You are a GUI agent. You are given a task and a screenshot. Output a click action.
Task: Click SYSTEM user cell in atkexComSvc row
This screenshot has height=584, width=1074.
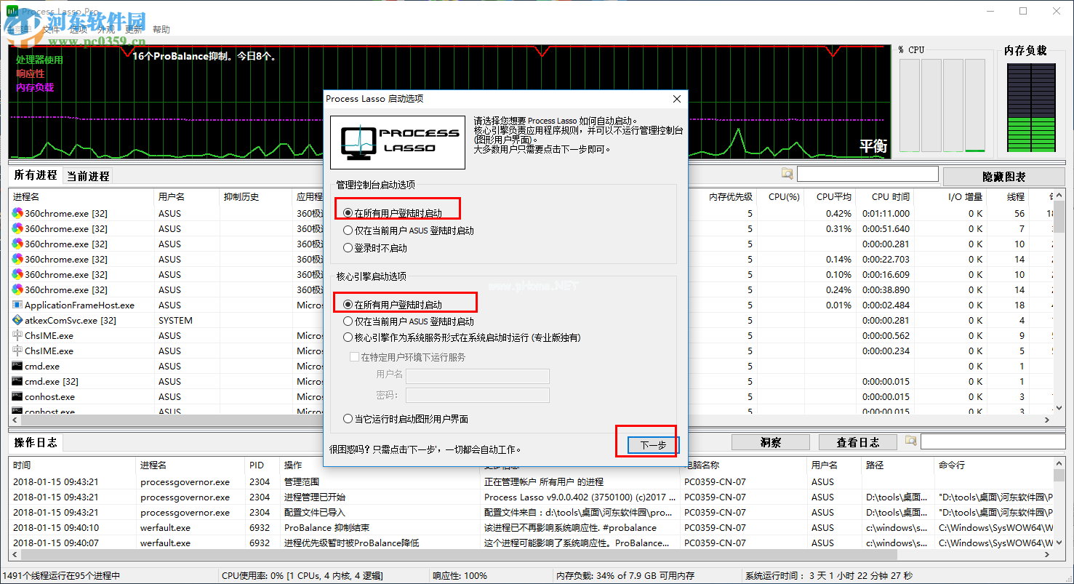click(175, 320)
